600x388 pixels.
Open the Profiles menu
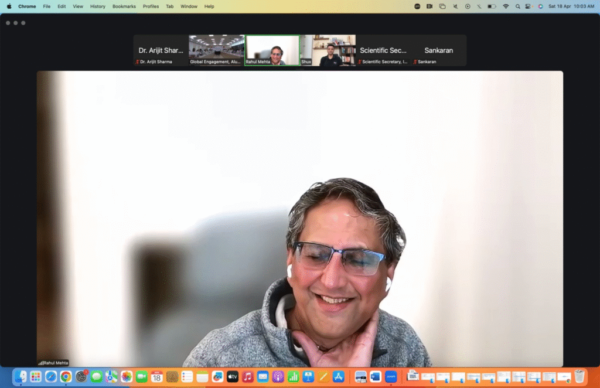[x=151, y=6]
